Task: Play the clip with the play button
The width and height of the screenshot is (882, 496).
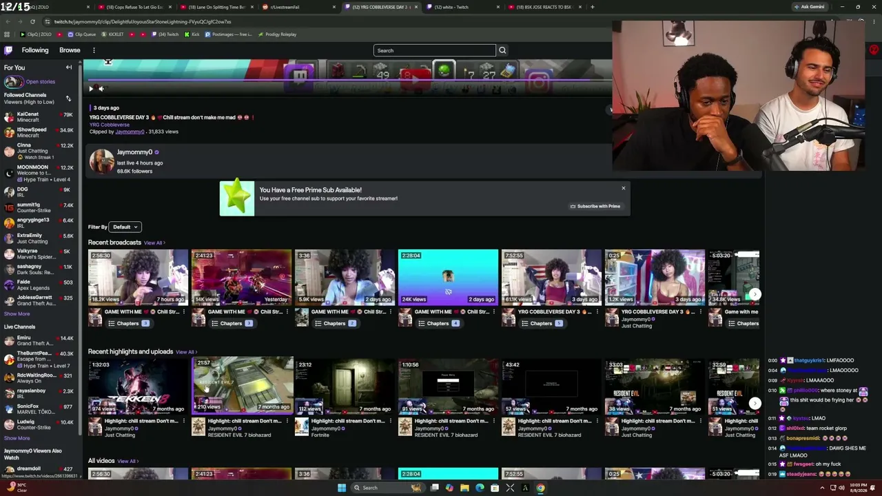Action: coord(91,88)
